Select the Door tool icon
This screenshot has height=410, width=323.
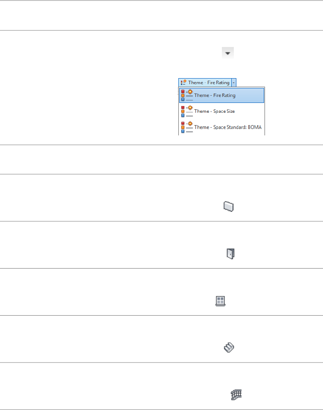point(230,254)
